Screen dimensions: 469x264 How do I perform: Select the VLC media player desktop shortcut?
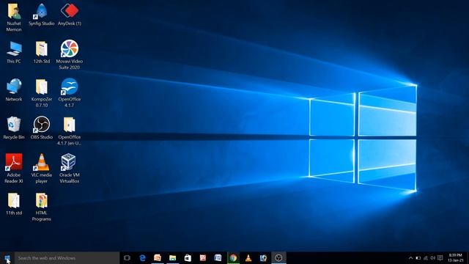[x=42, y=169]
